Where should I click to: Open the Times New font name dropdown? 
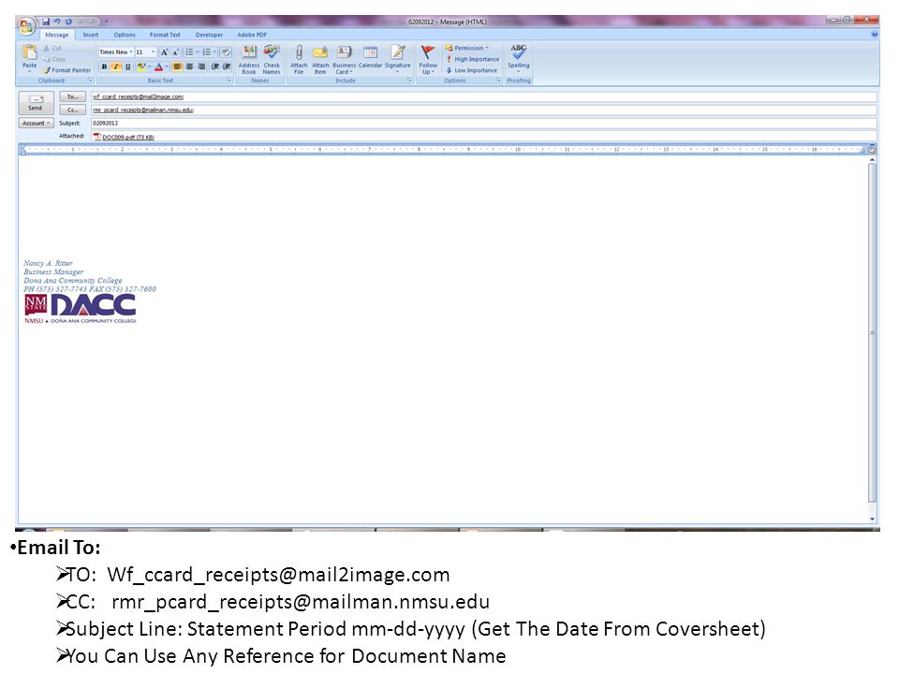(131, 52)
